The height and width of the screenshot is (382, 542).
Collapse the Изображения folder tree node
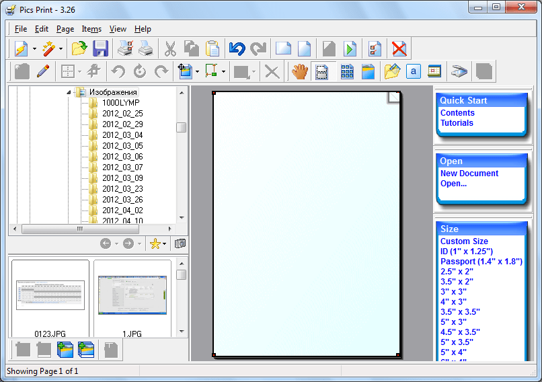click(70, 92)
